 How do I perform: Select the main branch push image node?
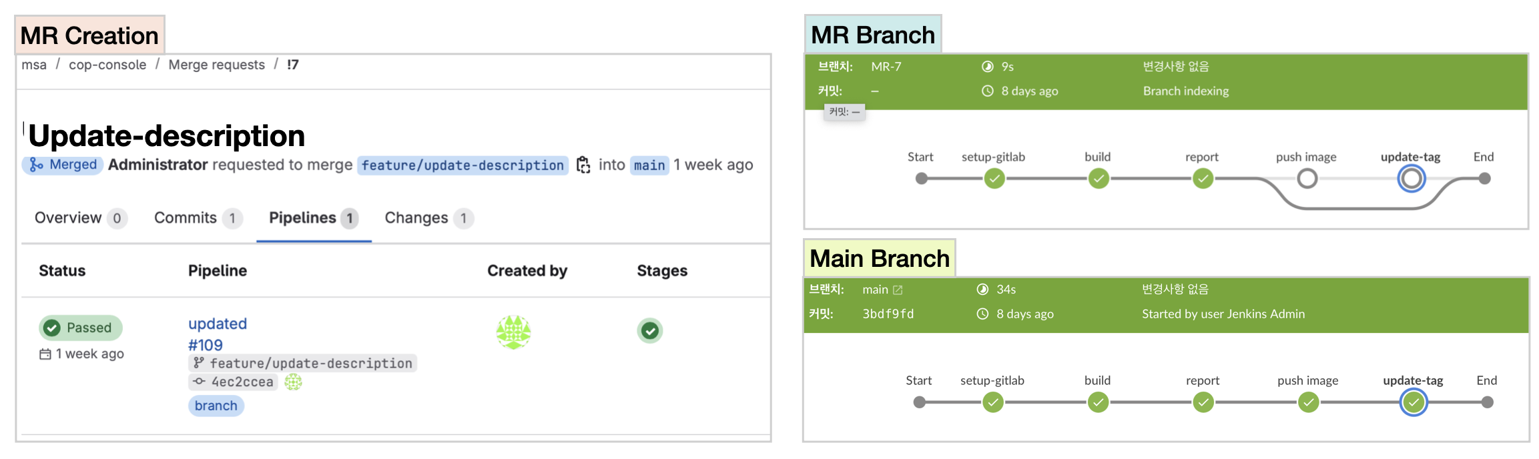pyautogui.click(x=1308, y=402)
